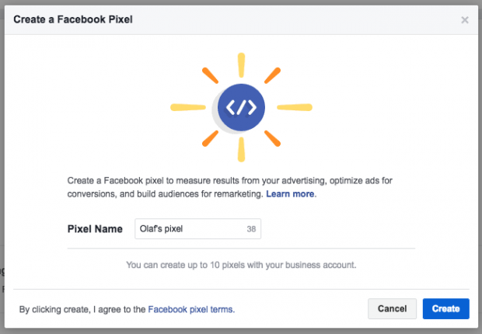The image size is (482, 334).
Task: Click the lower-left orange ray of the sunburst
Action: coord(210,138)
